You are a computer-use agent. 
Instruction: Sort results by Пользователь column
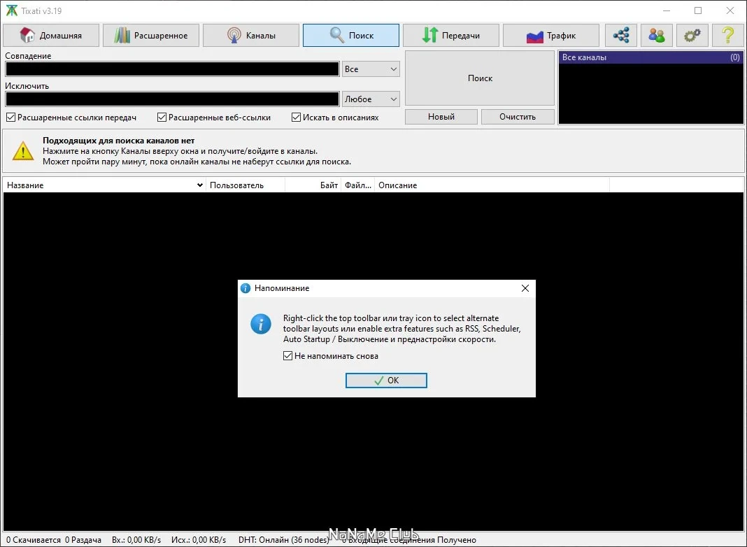246,185
